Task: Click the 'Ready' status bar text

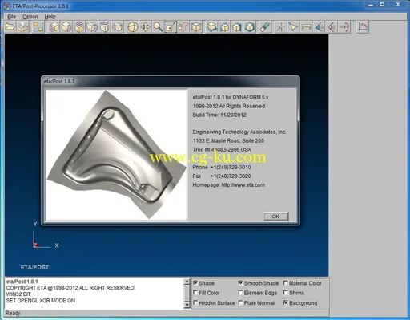Action: coord(13,313)
